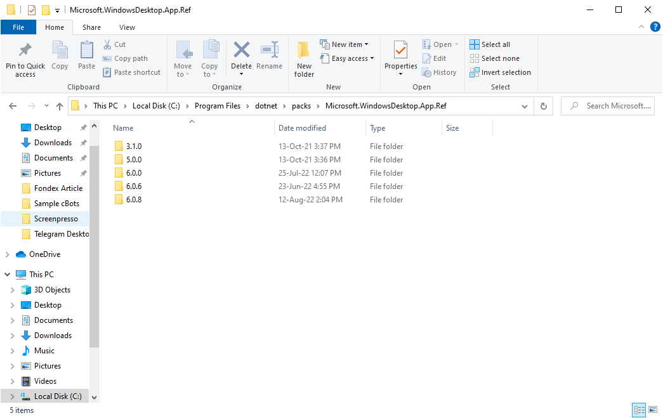Screen dimensions: 663x418
Task: Click the Search Microsoft box
Action: click(608, 106)
